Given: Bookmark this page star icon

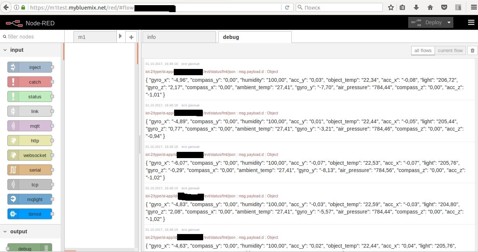Looking at the screenshot, I should click(391, 7).
